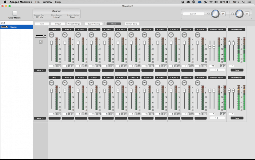Click the A Inst 2 pan knob in Mixer 1
The width and height of the screenshot is (255, 160).
pyautogui.click(x=65, y=35)
